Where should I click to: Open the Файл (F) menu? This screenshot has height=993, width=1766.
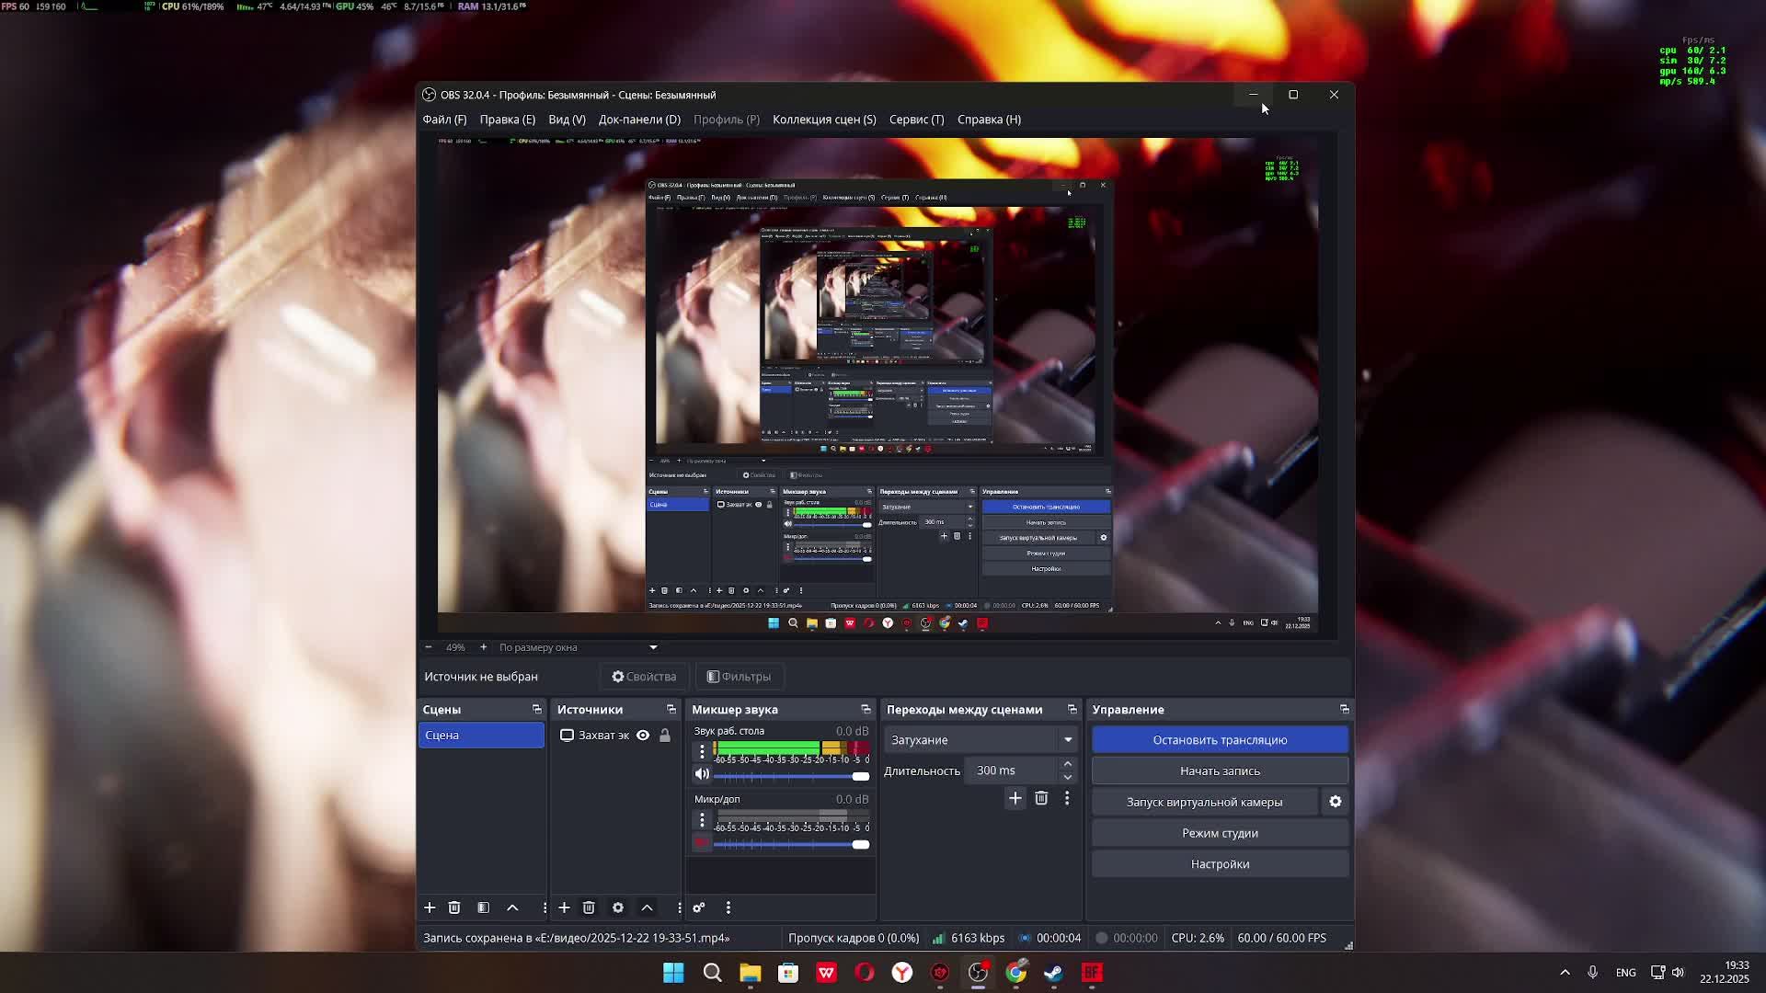444,120
